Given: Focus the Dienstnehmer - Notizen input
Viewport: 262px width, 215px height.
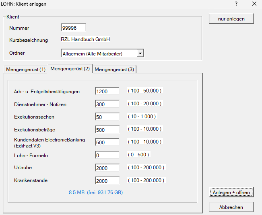Looking at the screenshot, I should point(107,104).
